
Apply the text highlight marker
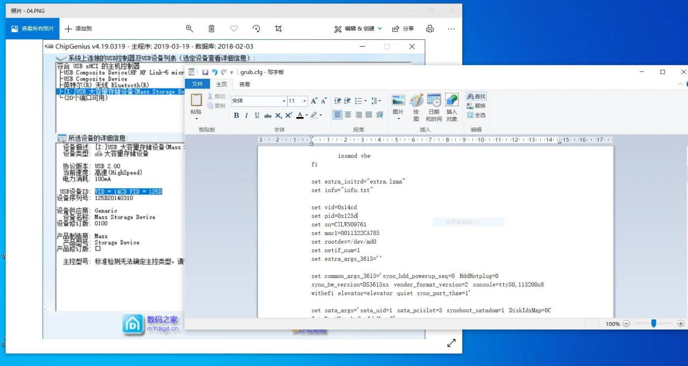click(x=314, y=115)
